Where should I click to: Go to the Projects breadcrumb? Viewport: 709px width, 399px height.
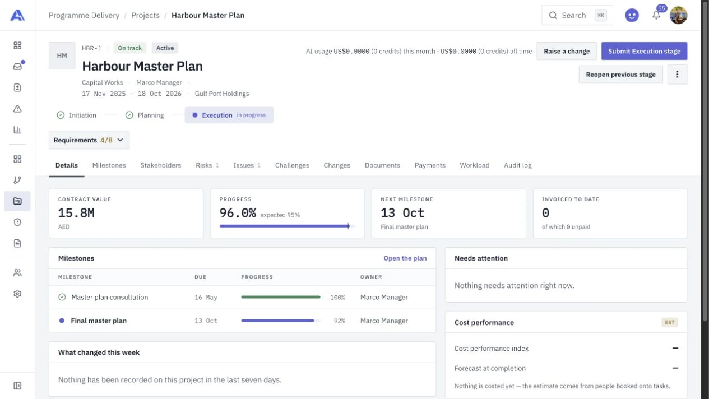coord(145,15)
